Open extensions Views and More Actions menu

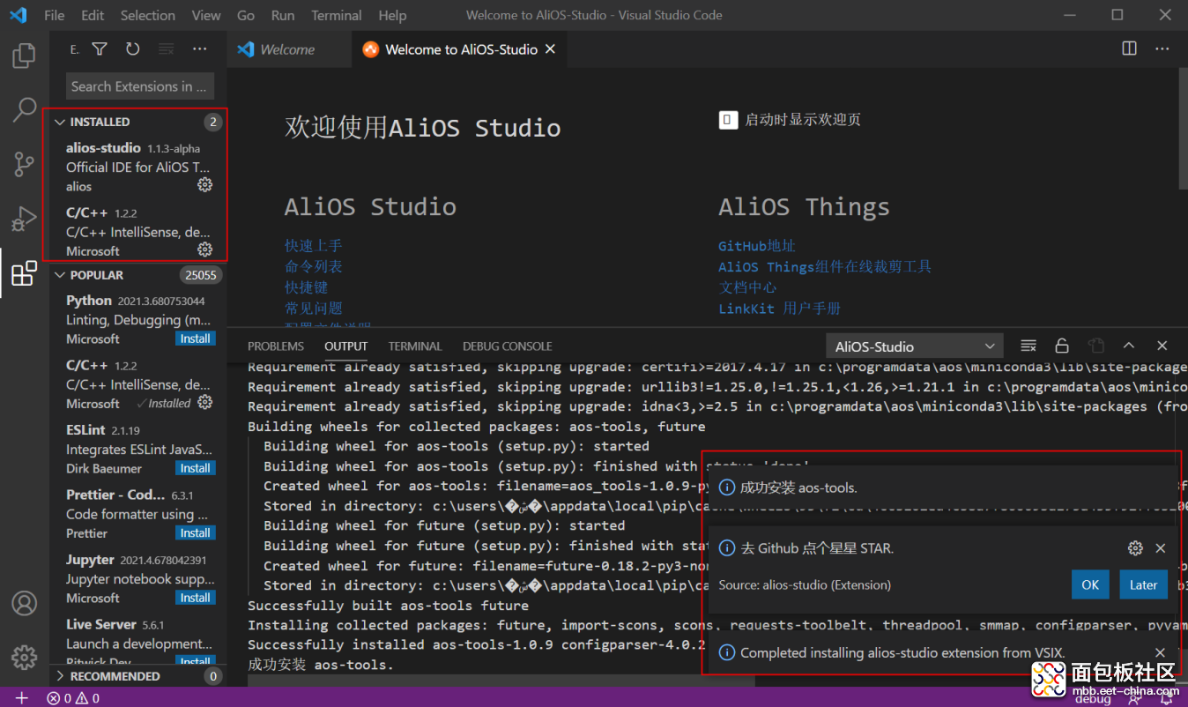point(200,49)
